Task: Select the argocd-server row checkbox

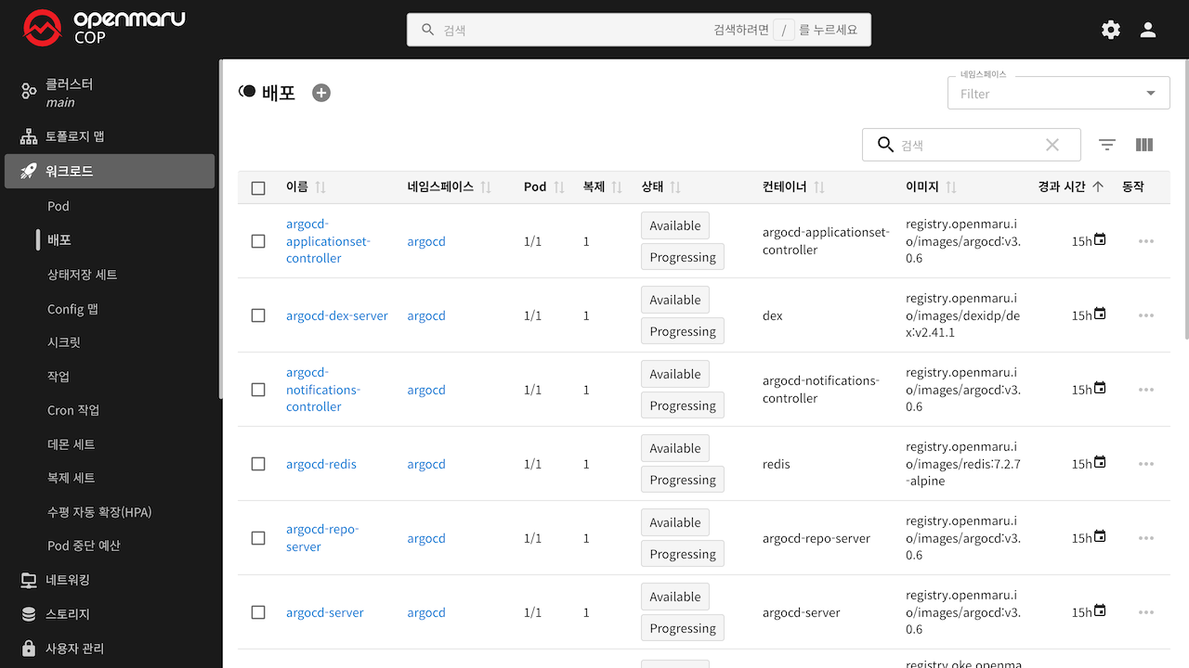Action: [x=258, y=612]
